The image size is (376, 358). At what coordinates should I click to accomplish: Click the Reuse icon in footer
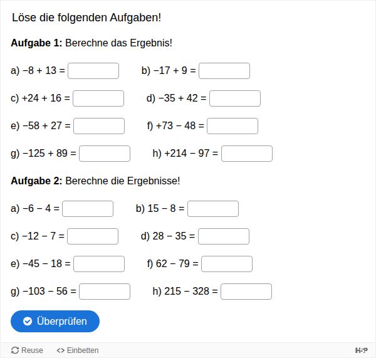(15, 350)
